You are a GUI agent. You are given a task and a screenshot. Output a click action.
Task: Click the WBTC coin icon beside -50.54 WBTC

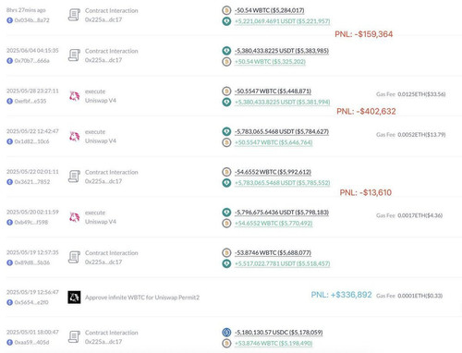point(226,10)
